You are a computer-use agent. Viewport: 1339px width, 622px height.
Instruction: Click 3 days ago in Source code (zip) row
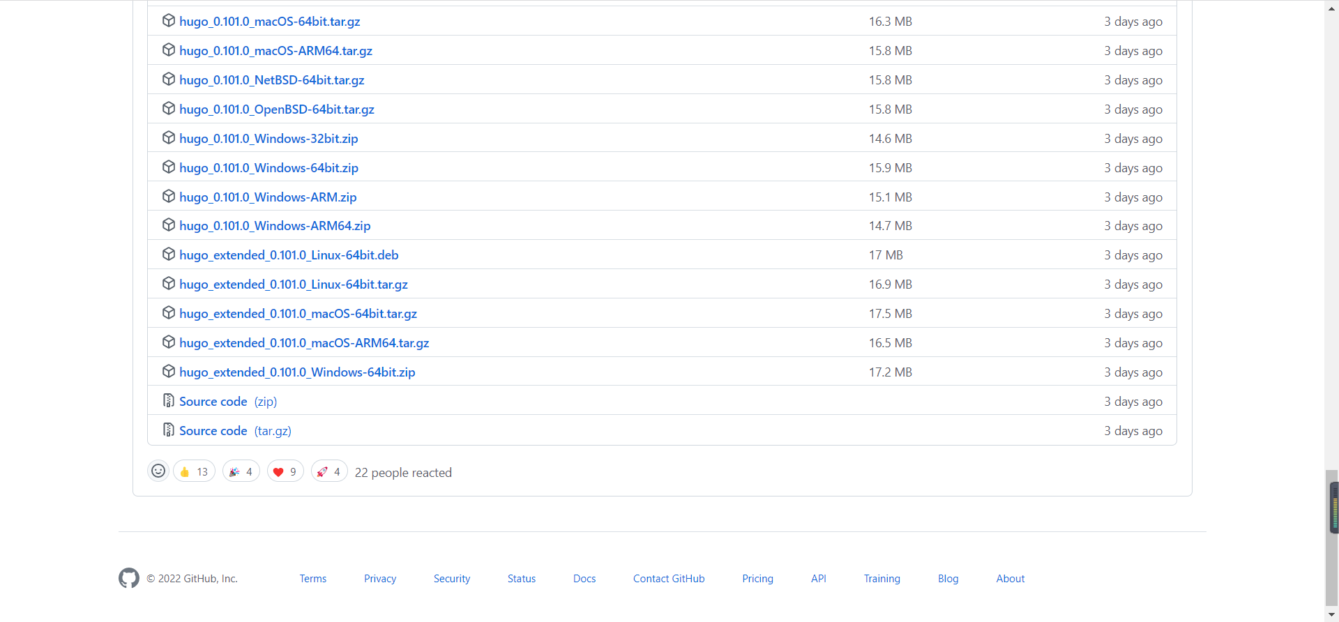coord(1133,402)
